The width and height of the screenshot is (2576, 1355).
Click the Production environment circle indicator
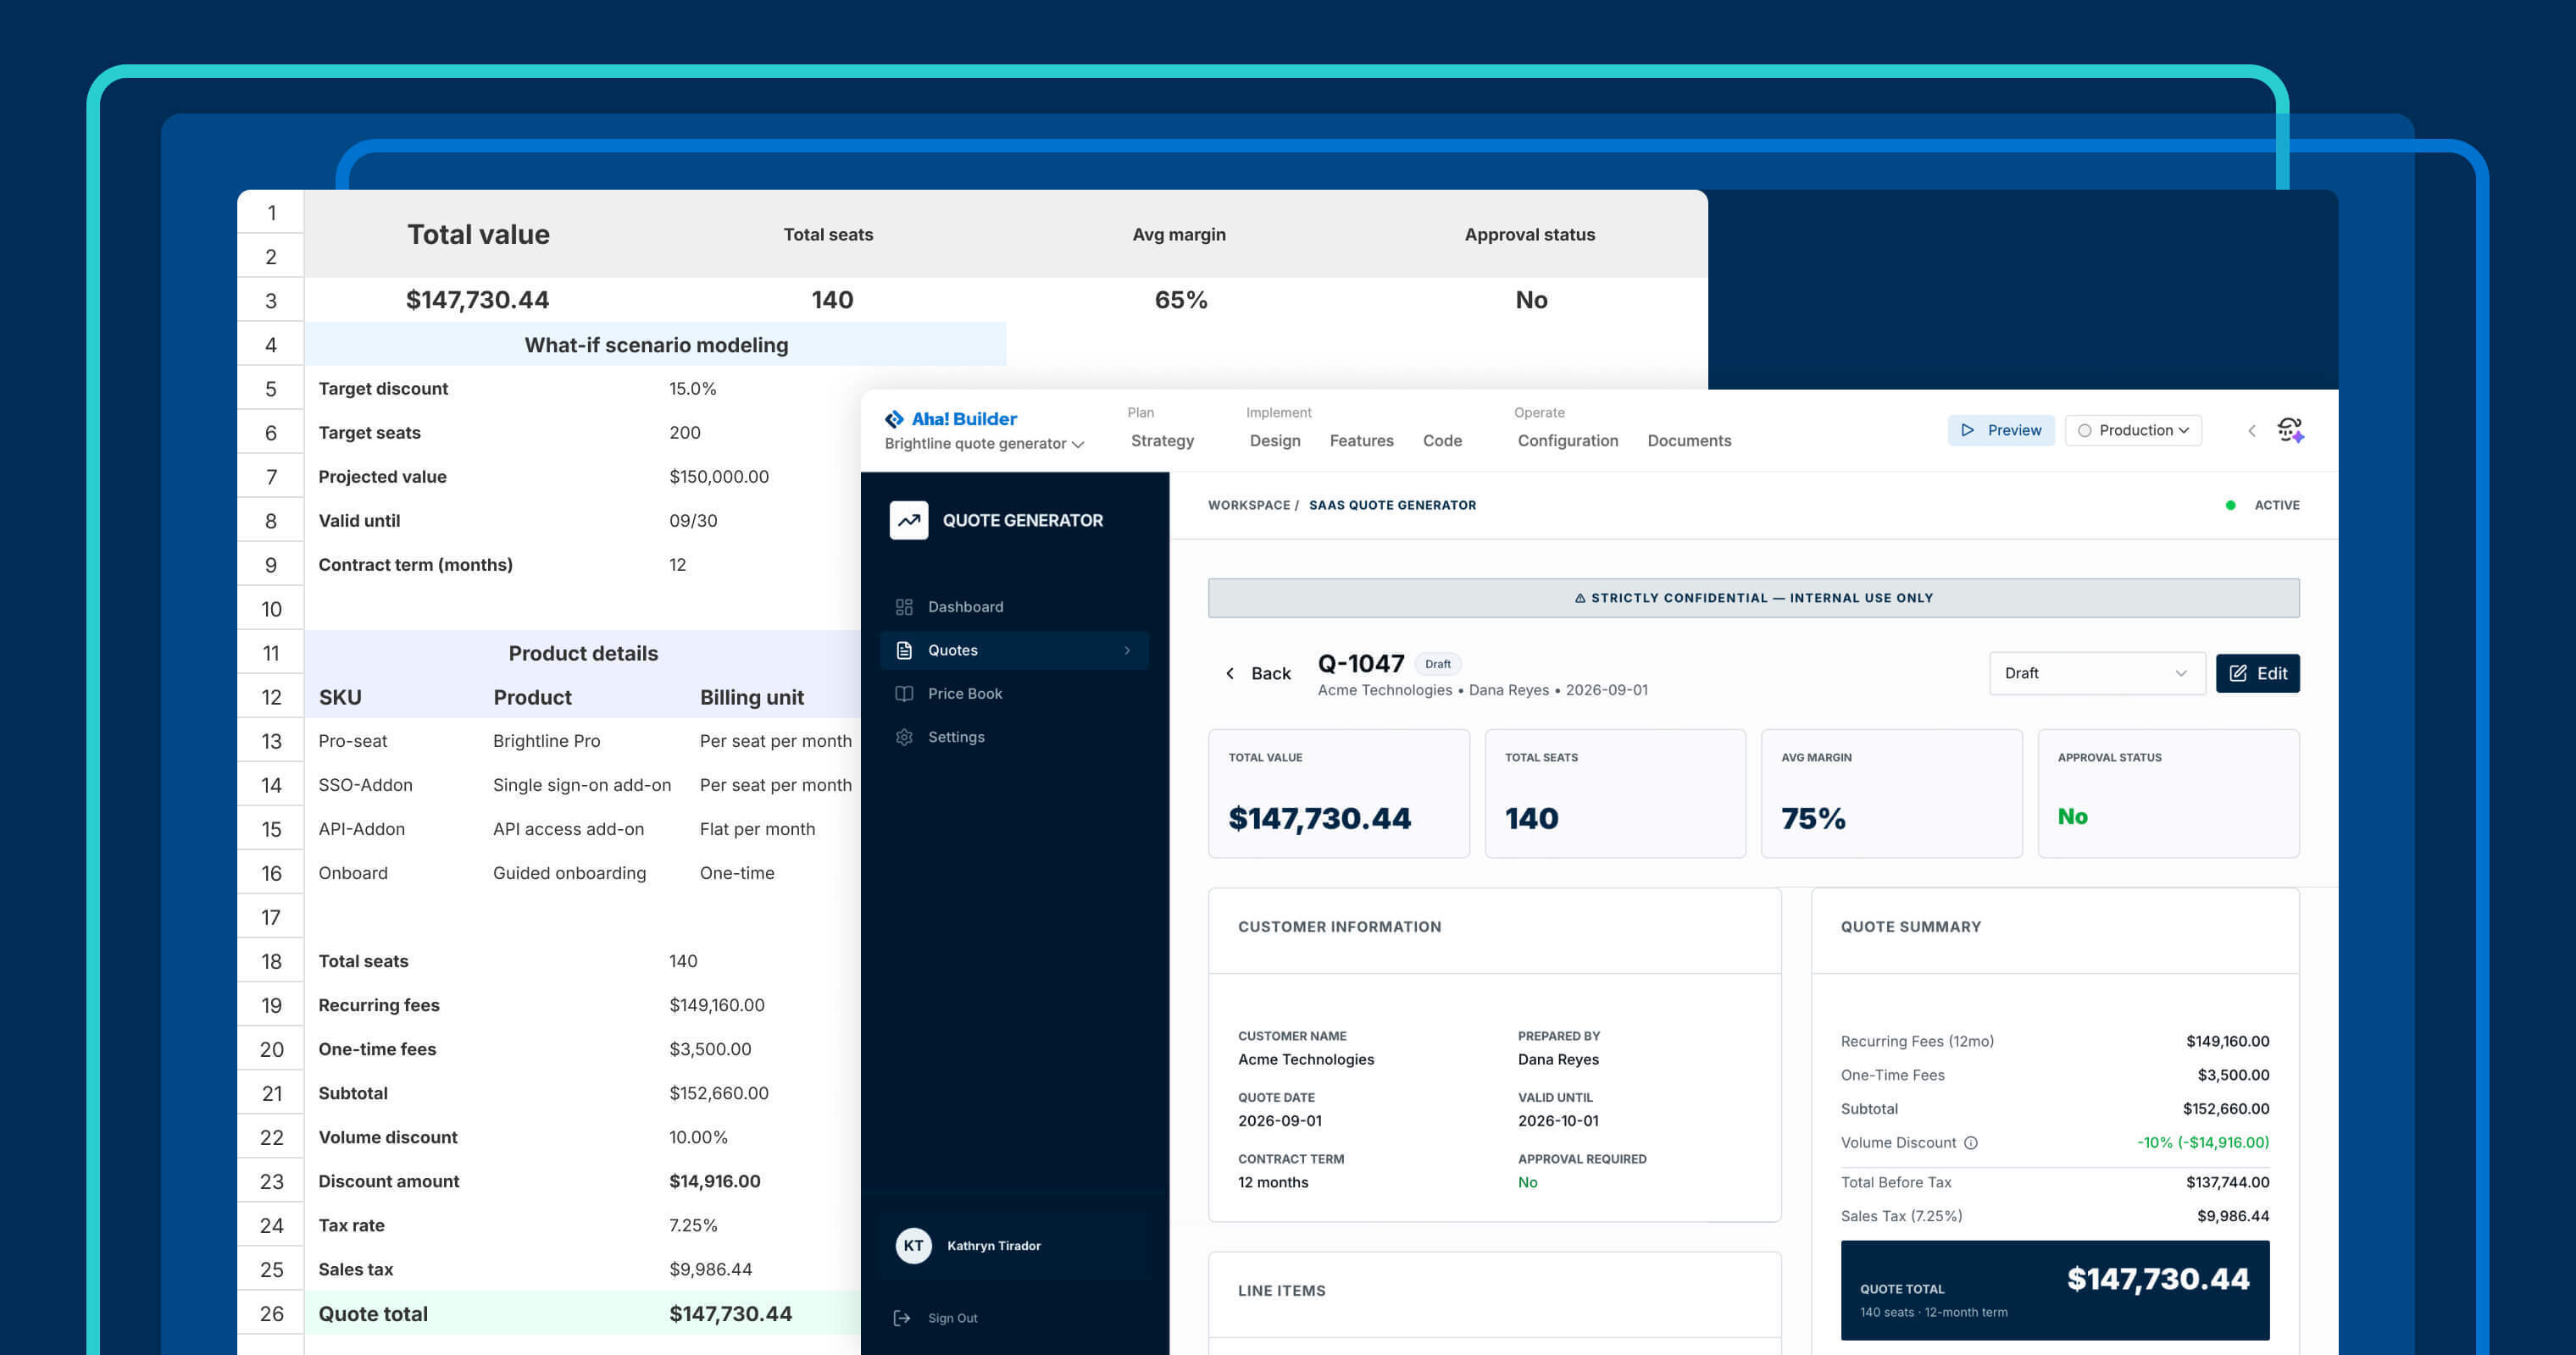point(2084,431)
